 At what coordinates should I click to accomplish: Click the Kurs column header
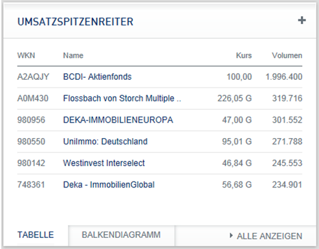pyautogui.click(x=244, y=56)
